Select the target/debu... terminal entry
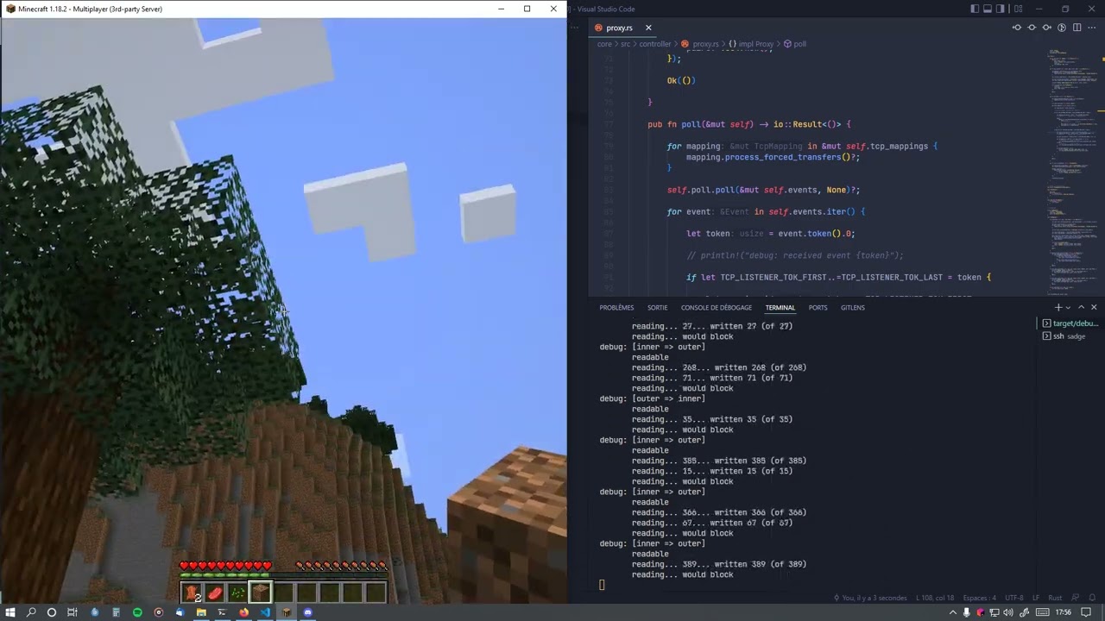Screen dimensions: 1105x621 coord(1070,323)
